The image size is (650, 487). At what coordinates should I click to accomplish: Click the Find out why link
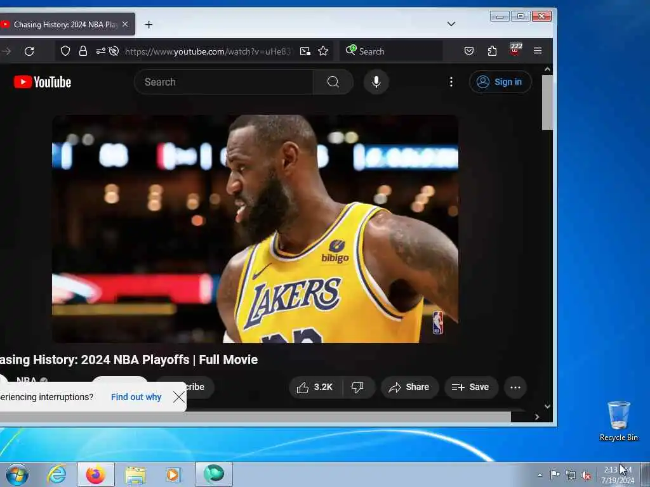point(136,397)
